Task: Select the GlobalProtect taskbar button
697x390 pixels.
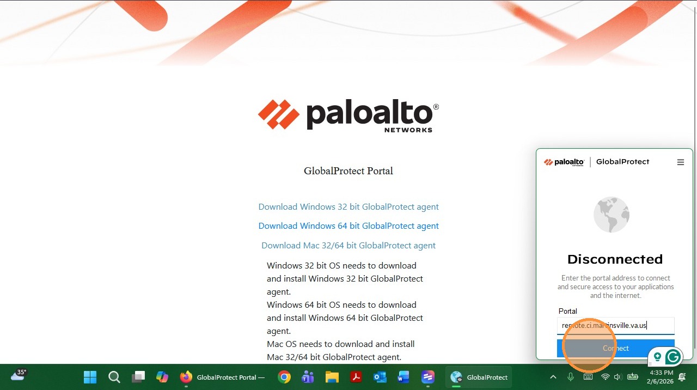Action: 479,377
